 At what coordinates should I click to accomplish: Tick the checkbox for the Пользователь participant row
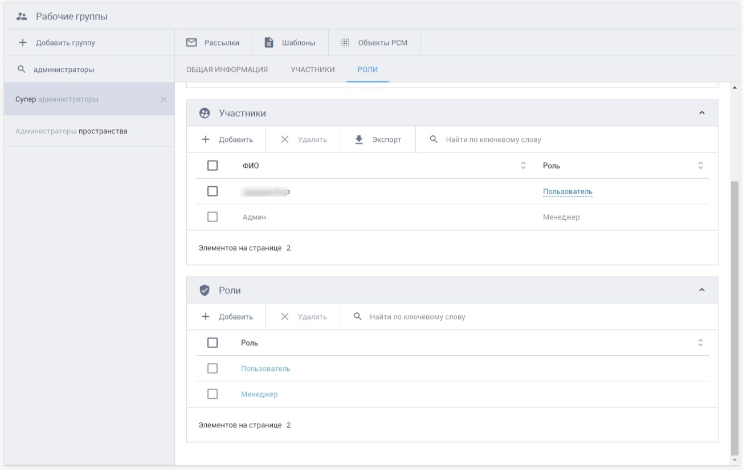pos(213,191)
